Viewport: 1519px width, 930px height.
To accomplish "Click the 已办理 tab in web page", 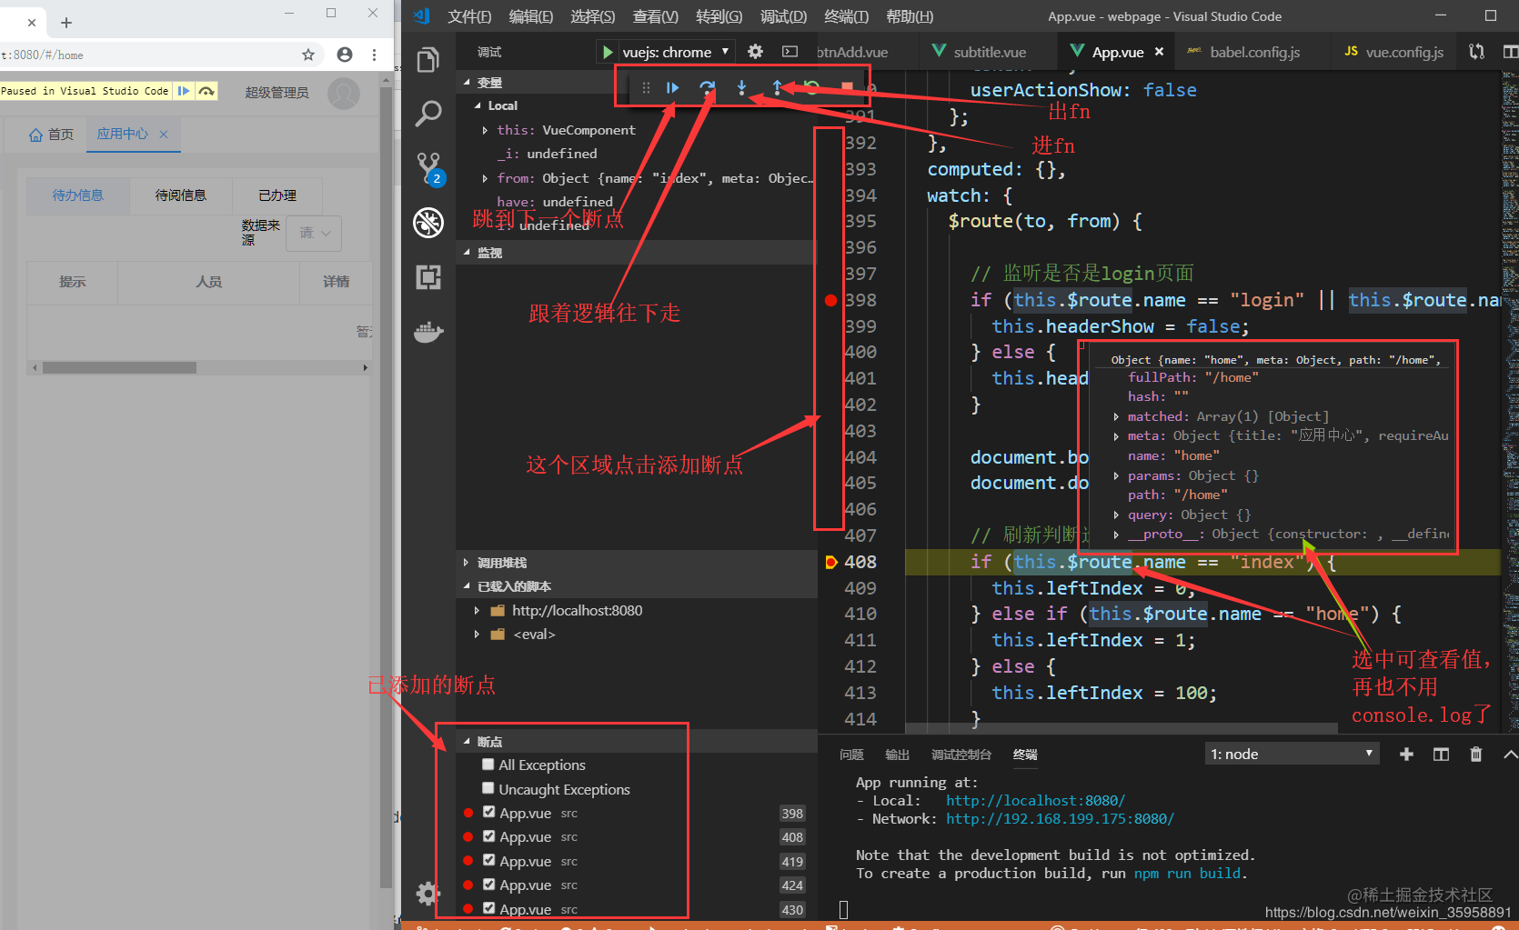I will pos(277,195).
